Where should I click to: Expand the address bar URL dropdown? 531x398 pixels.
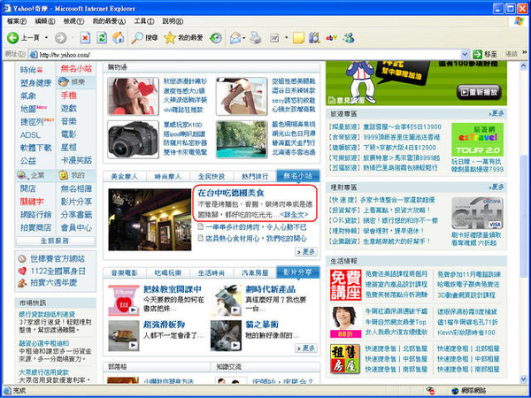tap(465, 54)
